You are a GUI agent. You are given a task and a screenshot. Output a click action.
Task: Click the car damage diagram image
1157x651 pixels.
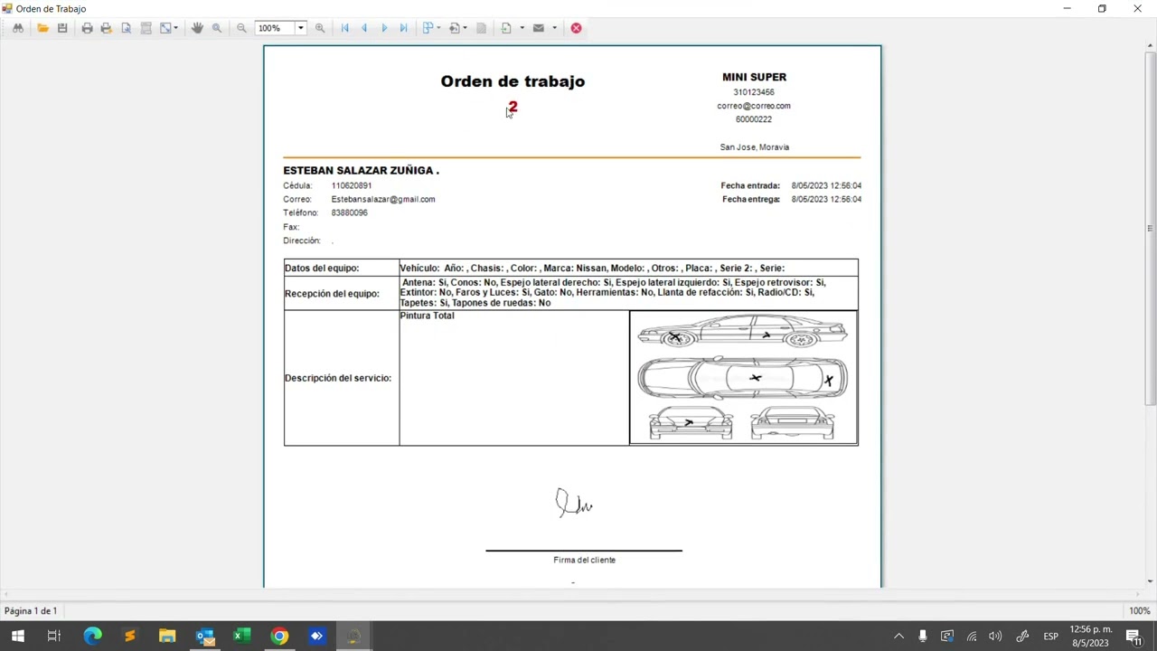point(743,378)
